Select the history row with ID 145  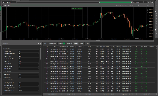point(100,84)
